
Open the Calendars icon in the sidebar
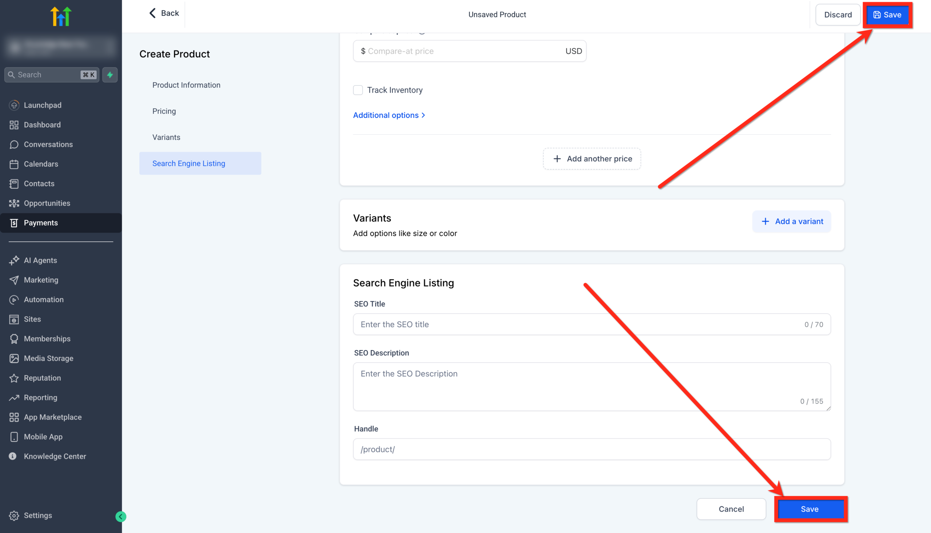tap(14, 164)
